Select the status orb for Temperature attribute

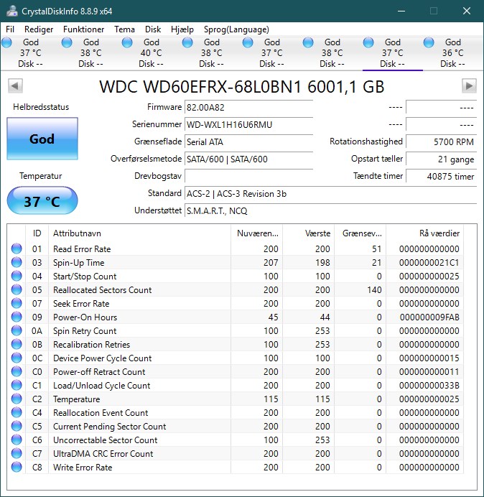[x=17, y=399]
